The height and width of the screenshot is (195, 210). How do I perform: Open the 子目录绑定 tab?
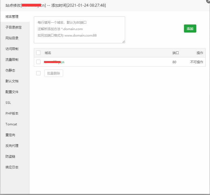click(15, 27)
